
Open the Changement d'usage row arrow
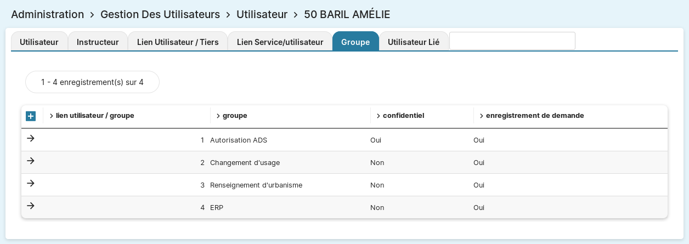[31, 161]
